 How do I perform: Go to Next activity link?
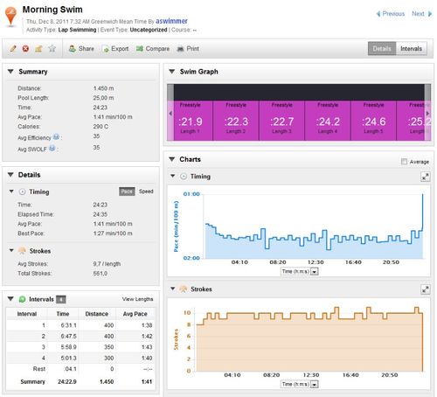click(418, 14)
